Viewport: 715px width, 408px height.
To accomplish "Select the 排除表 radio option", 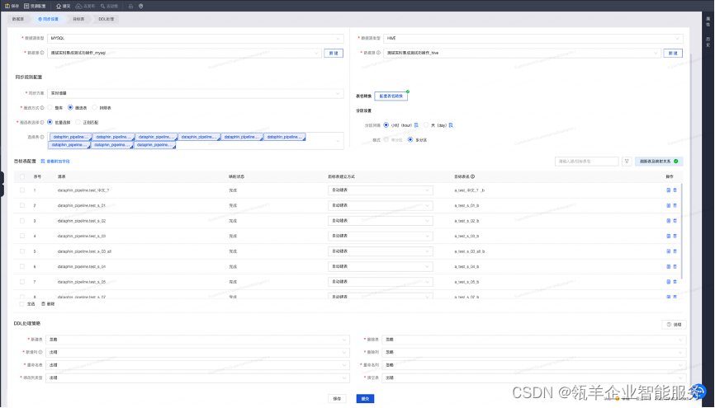I will pyautogui.click(x=95, y=108).
